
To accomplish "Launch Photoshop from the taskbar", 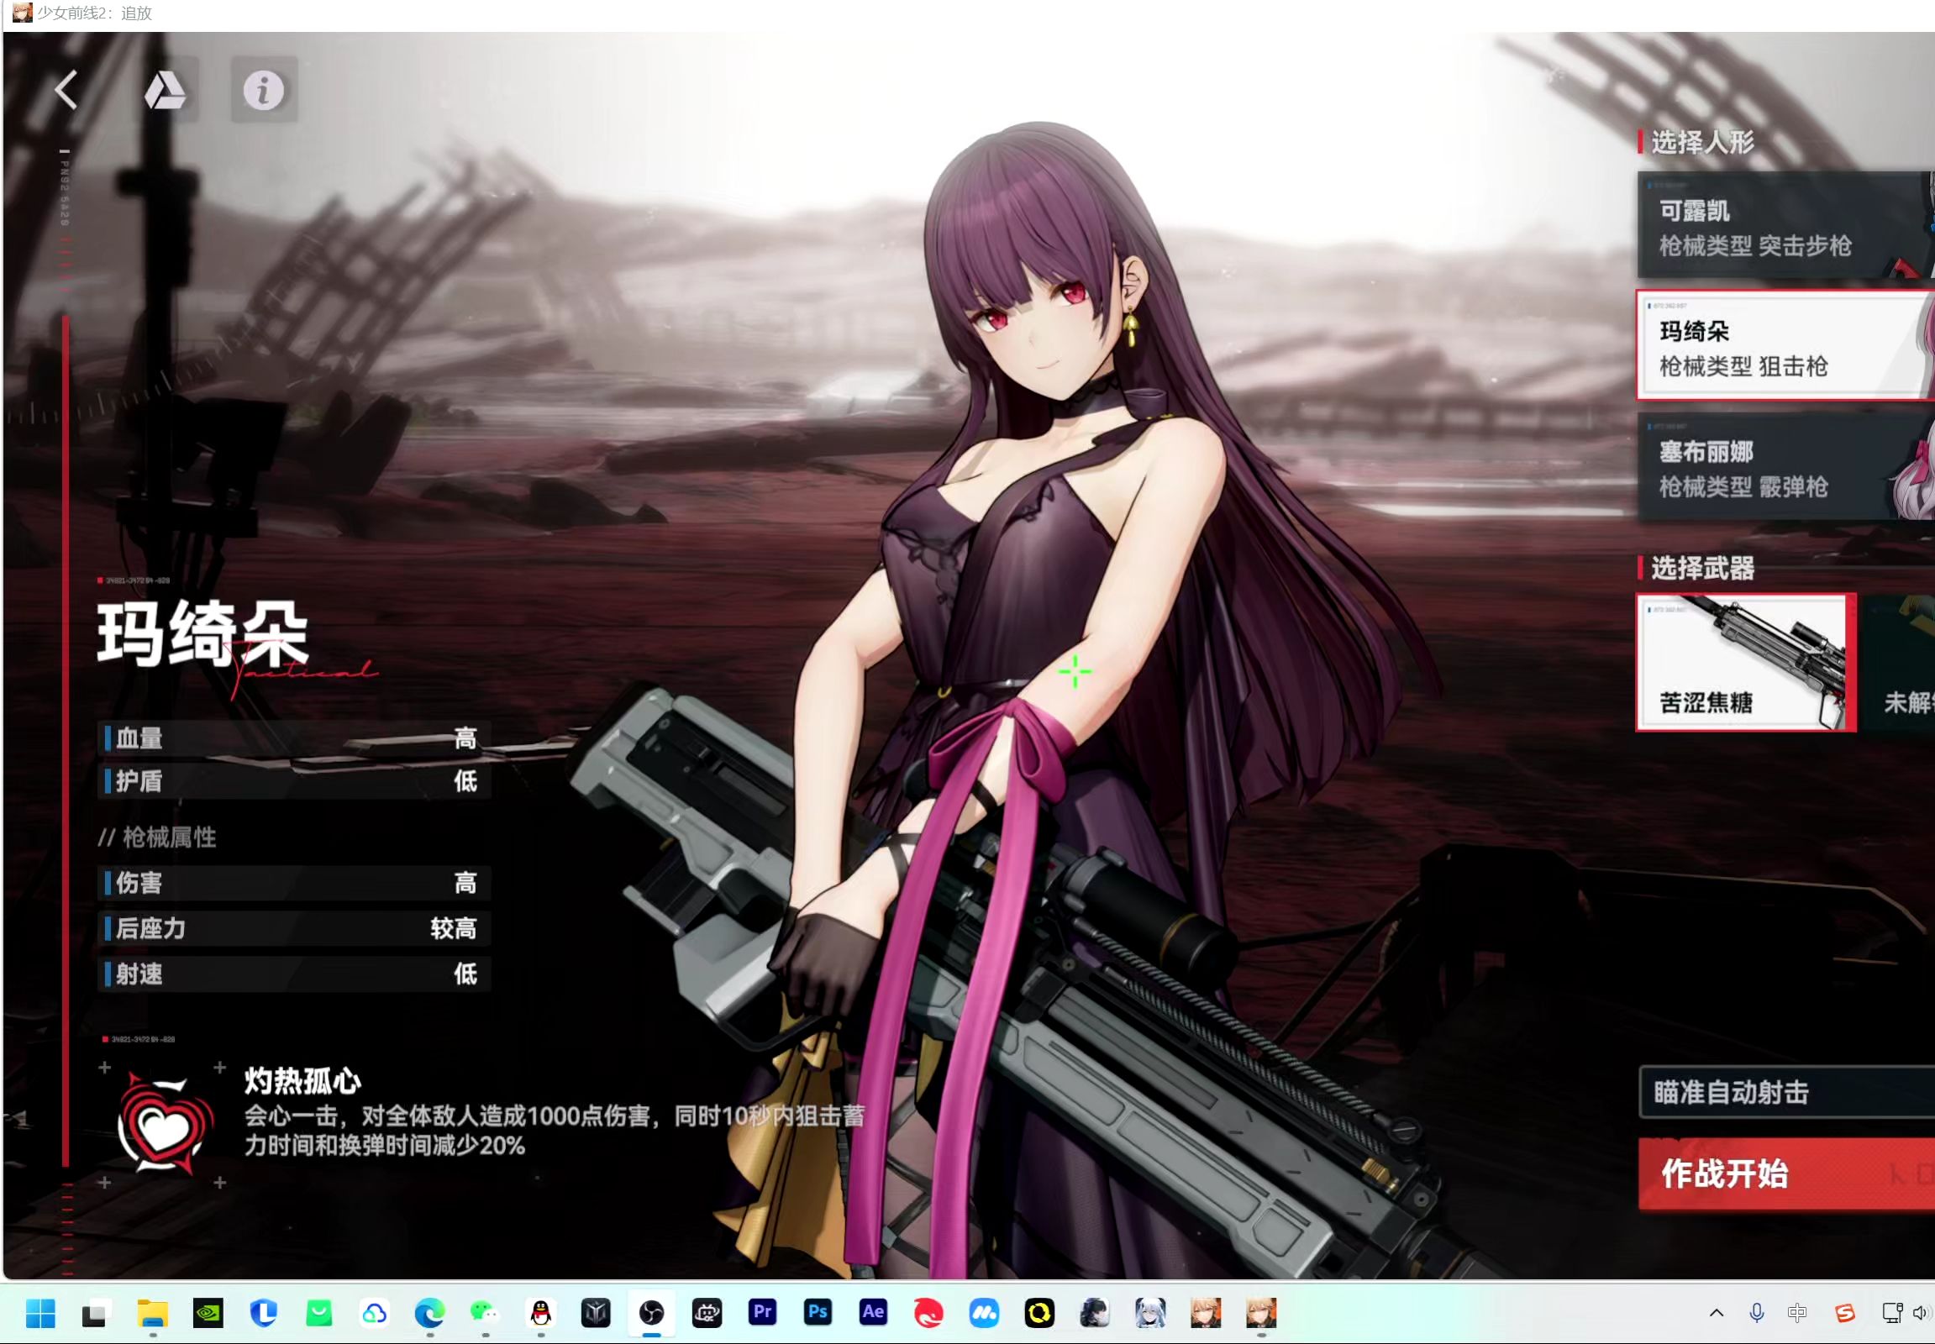I will coord(818,1312).
